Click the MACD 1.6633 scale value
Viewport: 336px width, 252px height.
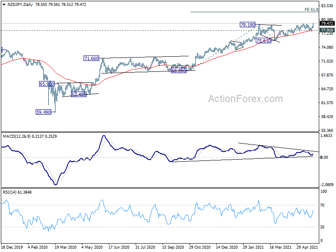pos(326,136)
